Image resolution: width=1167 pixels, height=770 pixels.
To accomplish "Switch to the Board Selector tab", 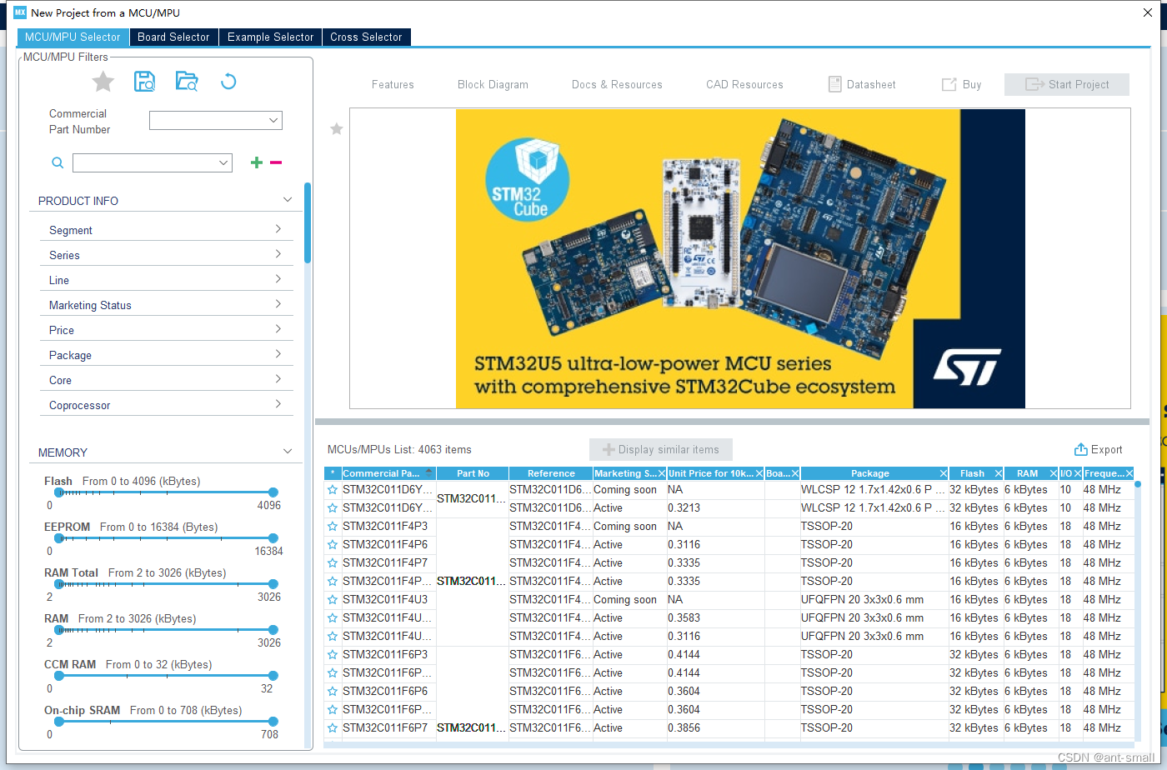I will coord(173,37).
